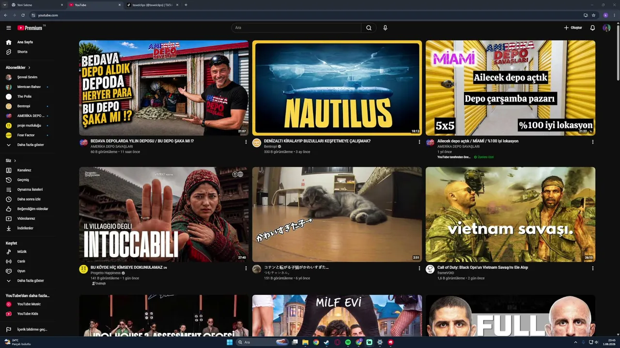Open options menu for DENİZALTI KİRALAYIP video
The image size is (620, 348).
coord(419,142)
